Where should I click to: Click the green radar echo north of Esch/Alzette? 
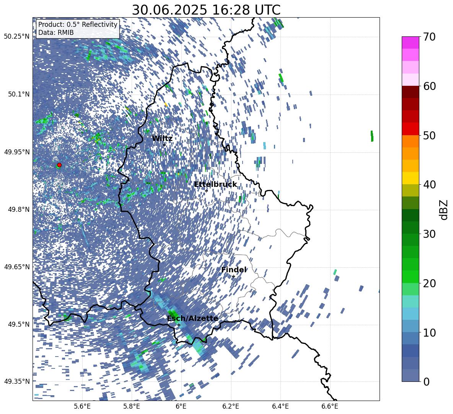point(173,313)
